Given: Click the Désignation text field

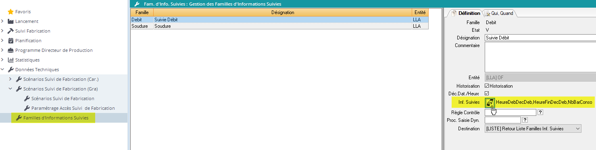Looking at the screenshot, I should click(x=540, y=38).
